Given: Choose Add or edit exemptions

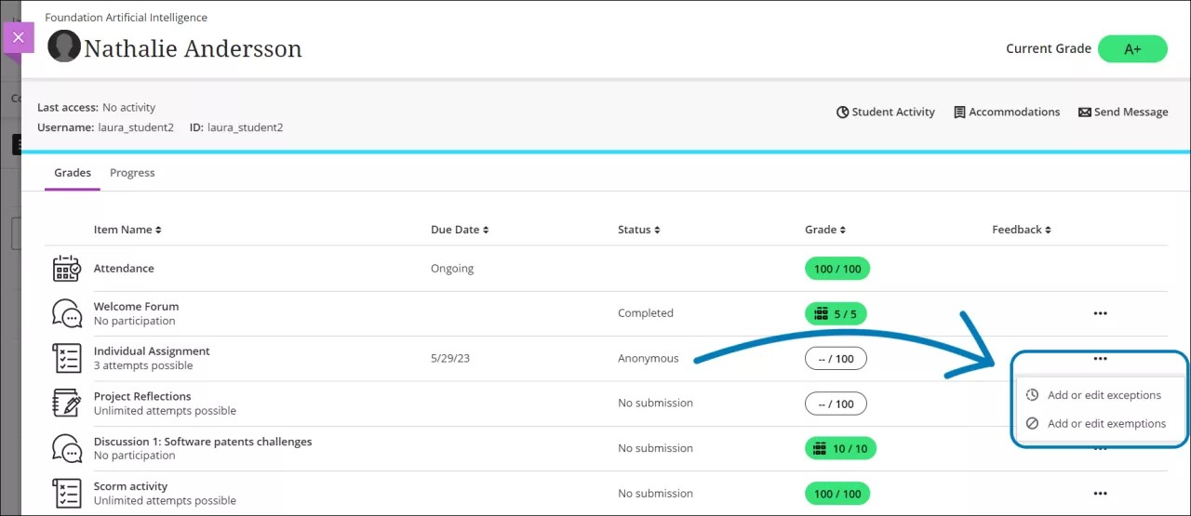Looking at the screenshot, I should coord(1105,423).
